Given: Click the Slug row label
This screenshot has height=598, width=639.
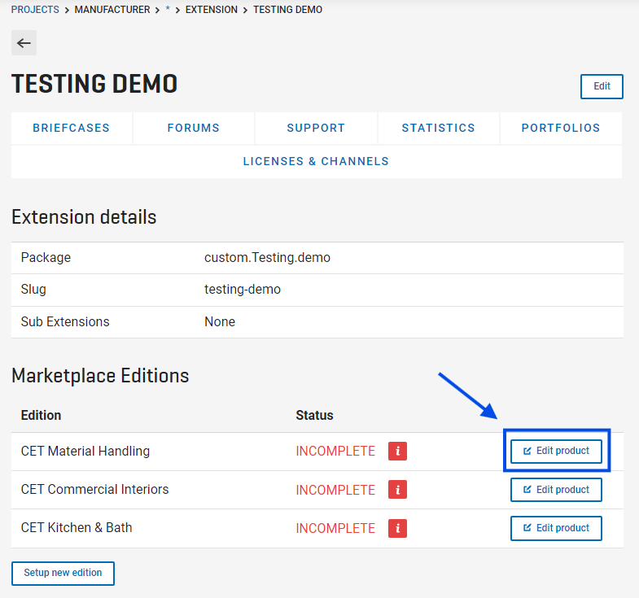Looking at the screenshot, I should 33,289.
